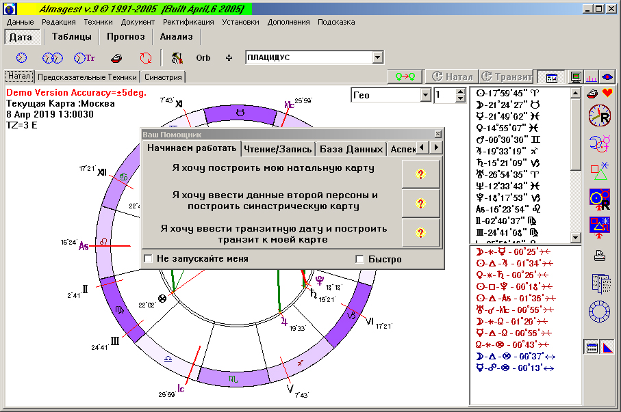Image resolution: width=621 pixels, height=412 pixels.
Task: Click the single chart circle icon
Action: pos(21,58)
